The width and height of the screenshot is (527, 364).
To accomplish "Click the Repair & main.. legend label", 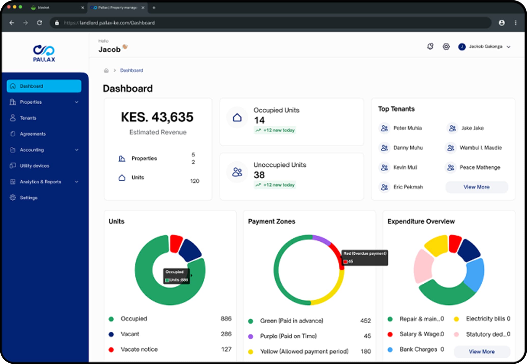I will coord(420,319).
